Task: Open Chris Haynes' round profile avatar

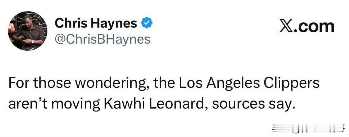Action: (x=28, y=31)
